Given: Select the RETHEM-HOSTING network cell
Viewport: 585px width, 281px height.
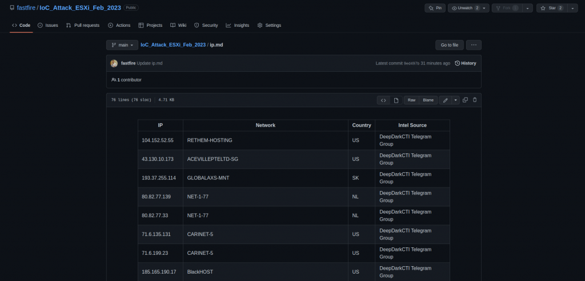Looking at the screenshot, I should tap(266, 140).
